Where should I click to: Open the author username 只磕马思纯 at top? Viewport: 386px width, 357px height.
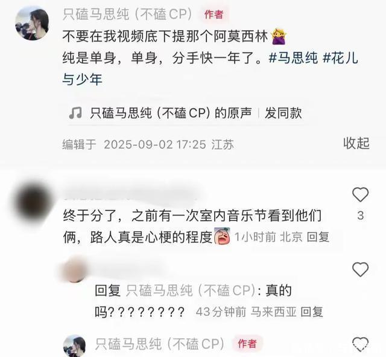[127, 14]
